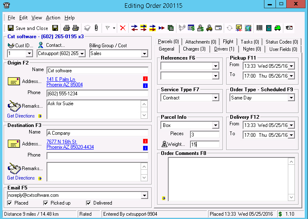This screenshot has height=219, width=308.
Task: Click the Order Comments scrollbar down arrow
Action: (x=291, y=197)
